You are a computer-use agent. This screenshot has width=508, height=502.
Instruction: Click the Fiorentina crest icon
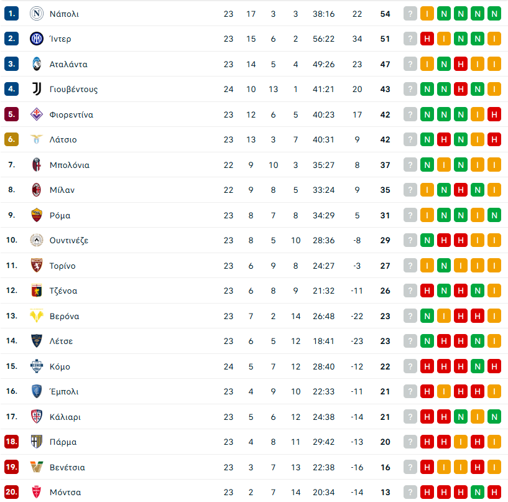click(37, 114)
